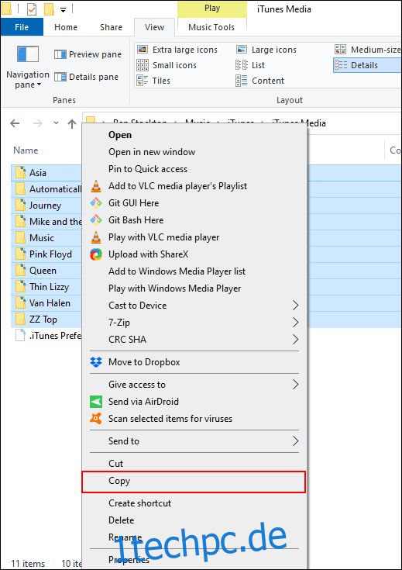Choose Copy from the context menu
Image resolution: width=402 pixels, height=570 pixels.
click(194, 481)
